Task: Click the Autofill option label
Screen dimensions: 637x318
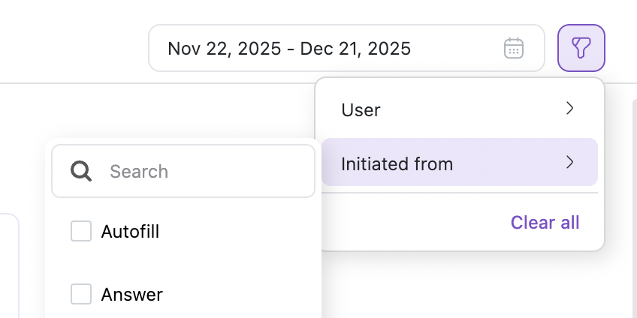Action: pos(130,232)
